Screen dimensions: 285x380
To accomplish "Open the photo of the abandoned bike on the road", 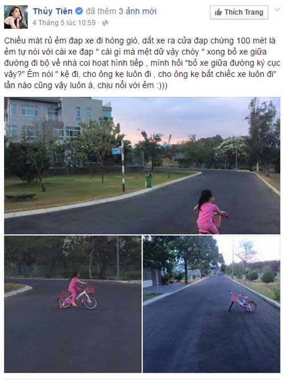I will click(x=211, y=304).
